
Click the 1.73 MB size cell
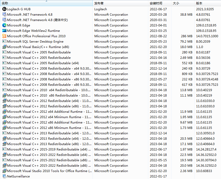pos(186,128)
